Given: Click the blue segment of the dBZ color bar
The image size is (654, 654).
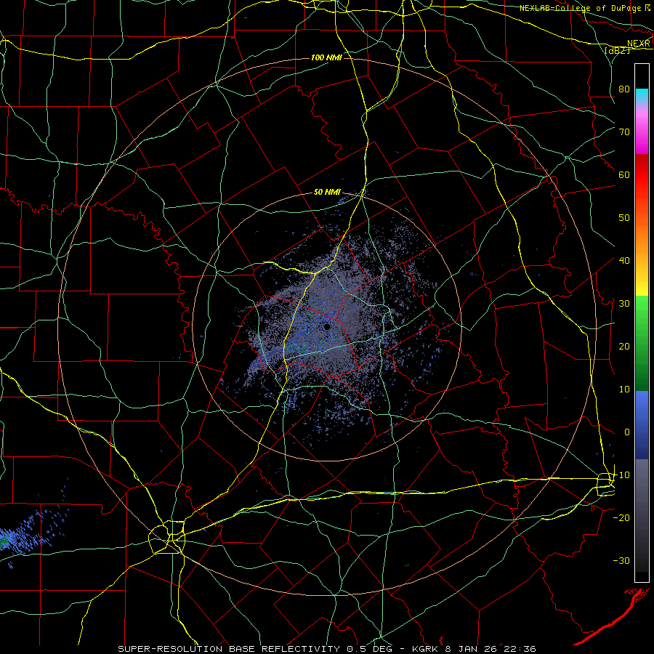Looking at the screenshot, I should 642,424.
